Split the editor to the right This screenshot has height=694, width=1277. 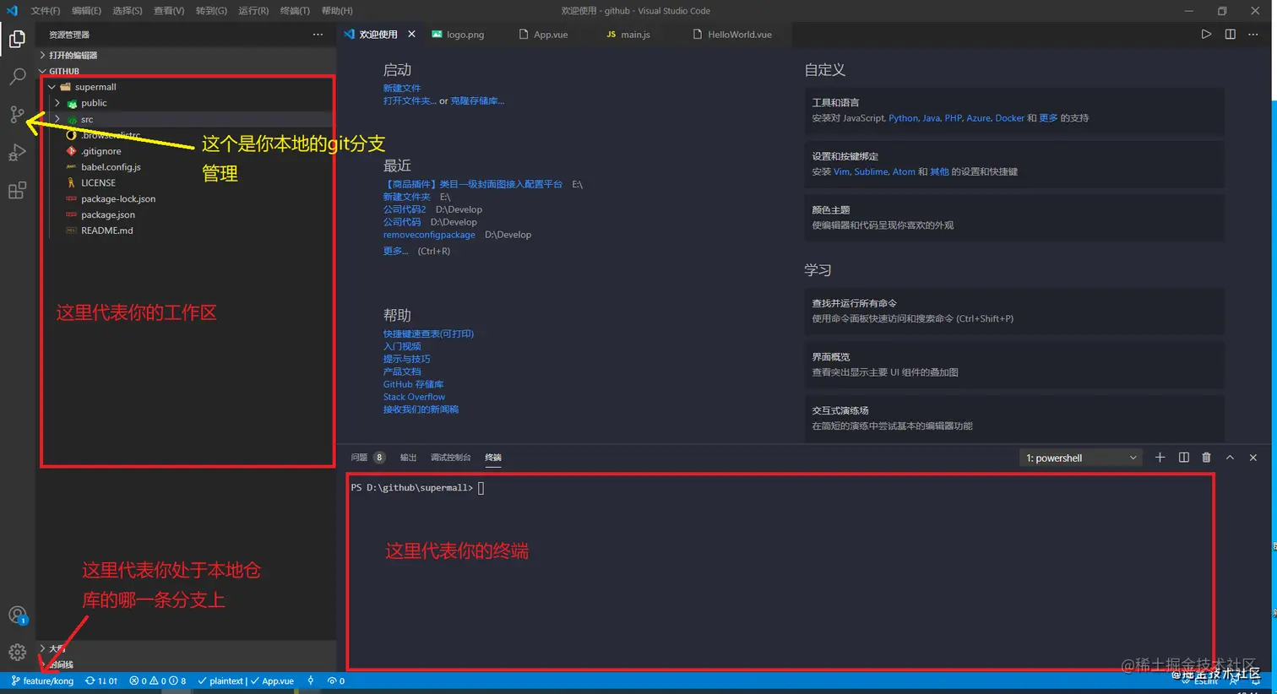(1230, 35)
